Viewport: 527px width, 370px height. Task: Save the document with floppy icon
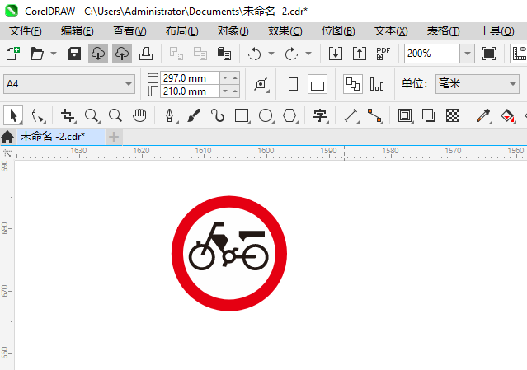click(x=74, y=54)
